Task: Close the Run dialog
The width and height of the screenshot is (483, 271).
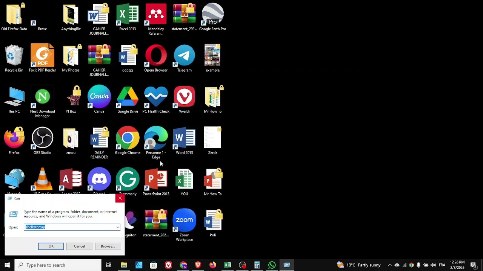Action: (x=120, y=198)
